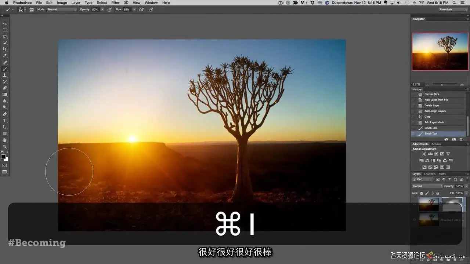Select the Hand tool

pos(5,140)
